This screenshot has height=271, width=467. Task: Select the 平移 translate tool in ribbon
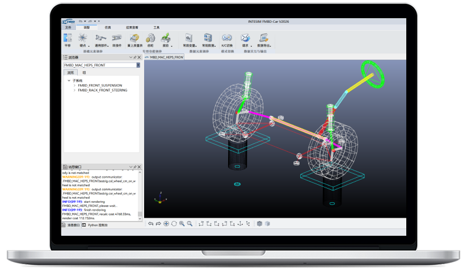click(x=68, y=40)
